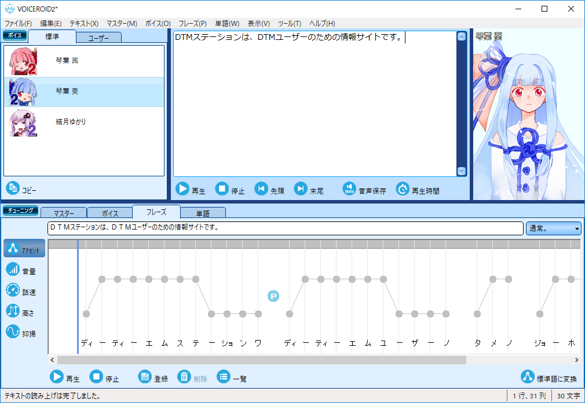Convert to standard accent with 標準語に変換 icon
585x403 pixels.
click(x=528, y=376)
